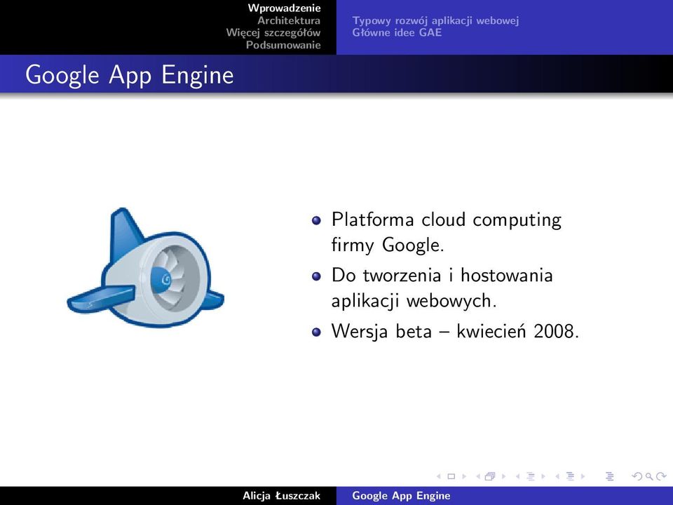
Task: Go to the Wprowadzenie section
Action: pyautogui.click(x=284, y=8)
